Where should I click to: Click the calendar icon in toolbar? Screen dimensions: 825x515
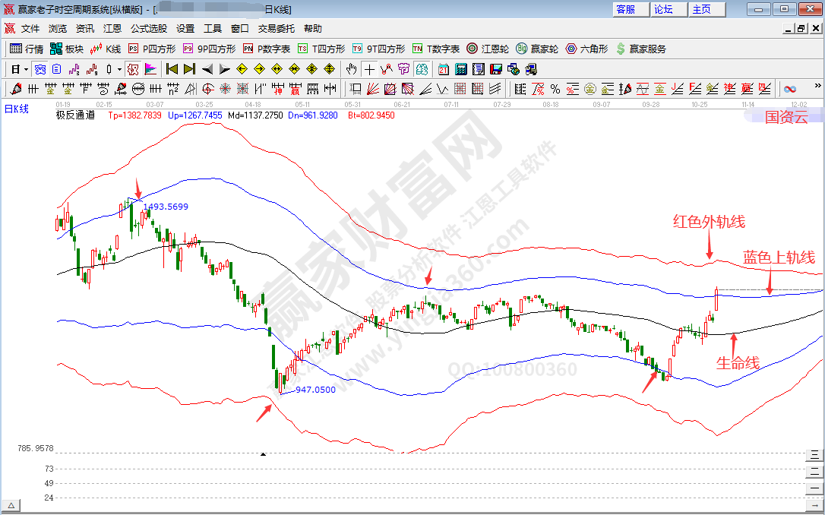point(444,69)
